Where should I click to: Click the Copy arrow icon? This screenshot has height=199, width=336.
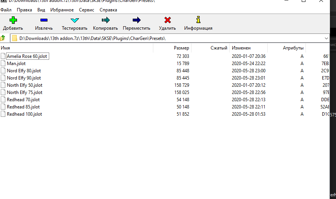(105, 20)
